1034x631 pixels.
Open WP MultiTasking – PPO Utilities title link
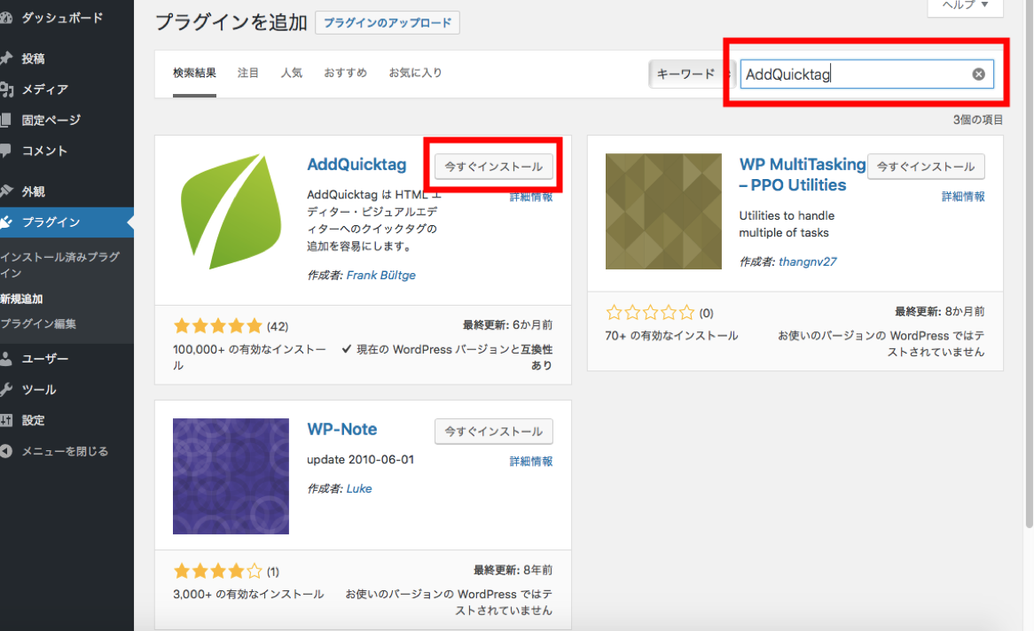(x=802, y=175)
